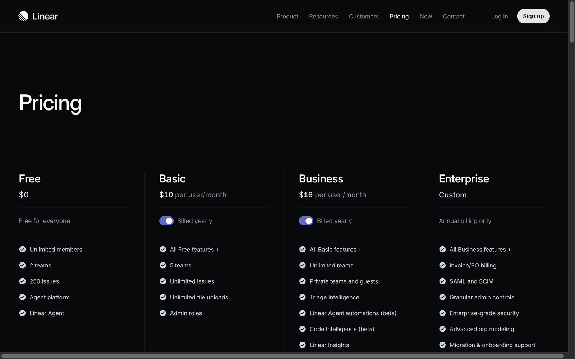Click the Linear Insights feature text
Image resolution: width=575 pixels, height=359 pixels.
[329, 345]
